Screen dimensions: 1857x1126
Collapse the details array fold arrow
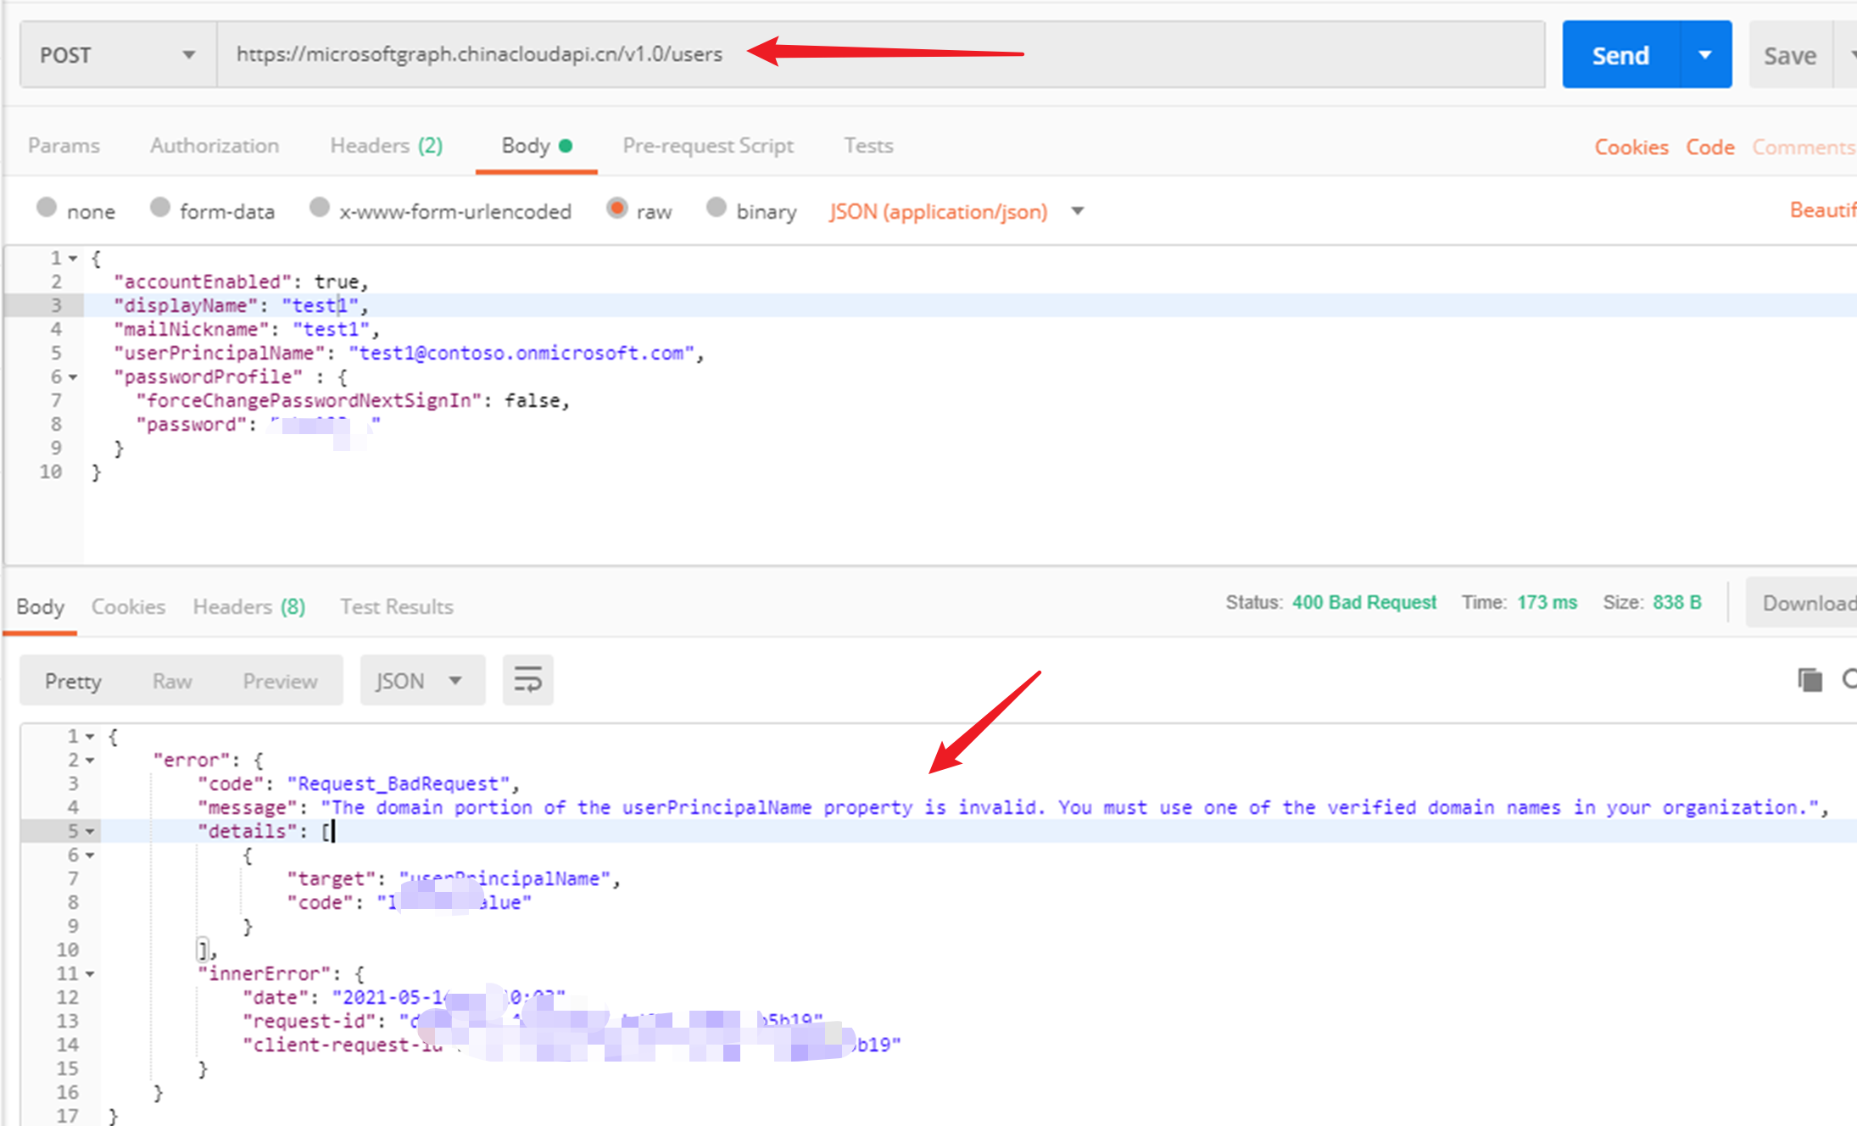[90, 832]
